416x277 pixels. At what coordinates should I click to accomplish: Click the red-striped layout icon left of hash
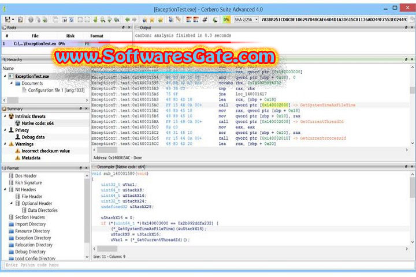196,20
